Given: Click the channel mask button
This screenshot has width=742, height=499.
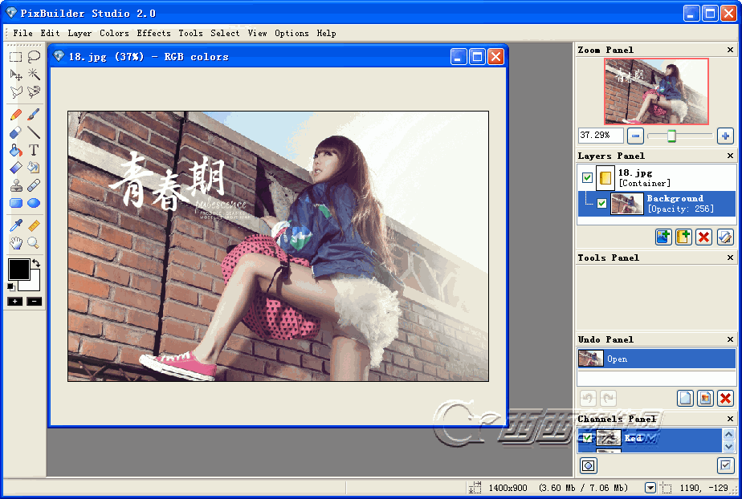Looking at the screenshot, I should click(588, 466).
